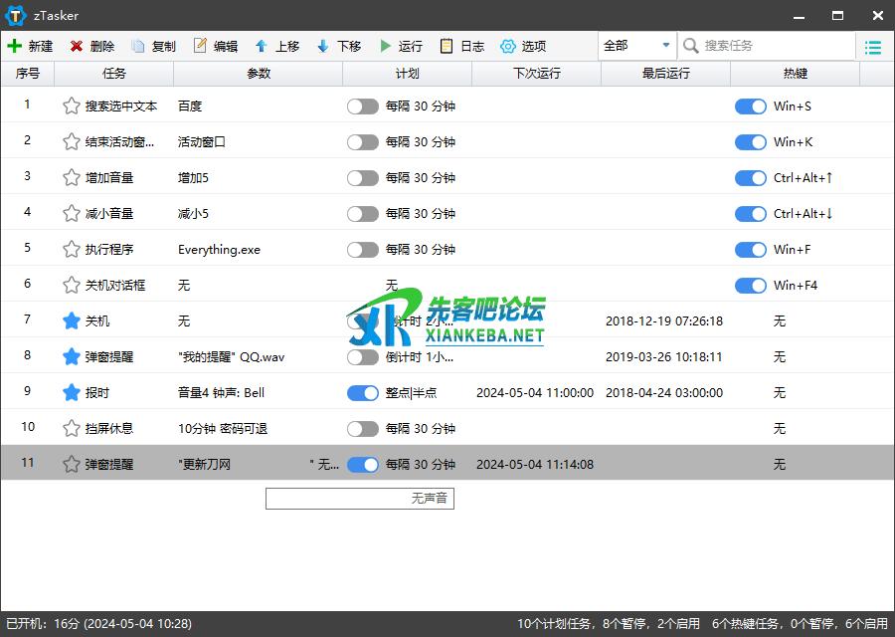Viewport: 895px width, 637px height.
Task: Move task down with 下移 arrow
Action: click(x=323, y=46)
